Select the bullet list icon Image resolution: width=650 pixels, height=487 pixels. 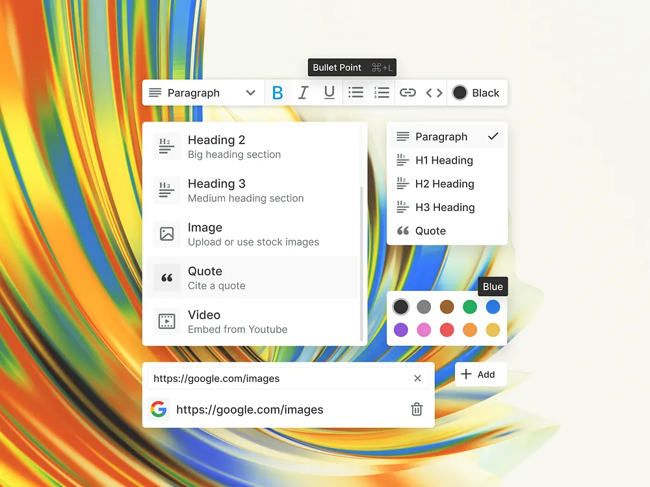356,92
